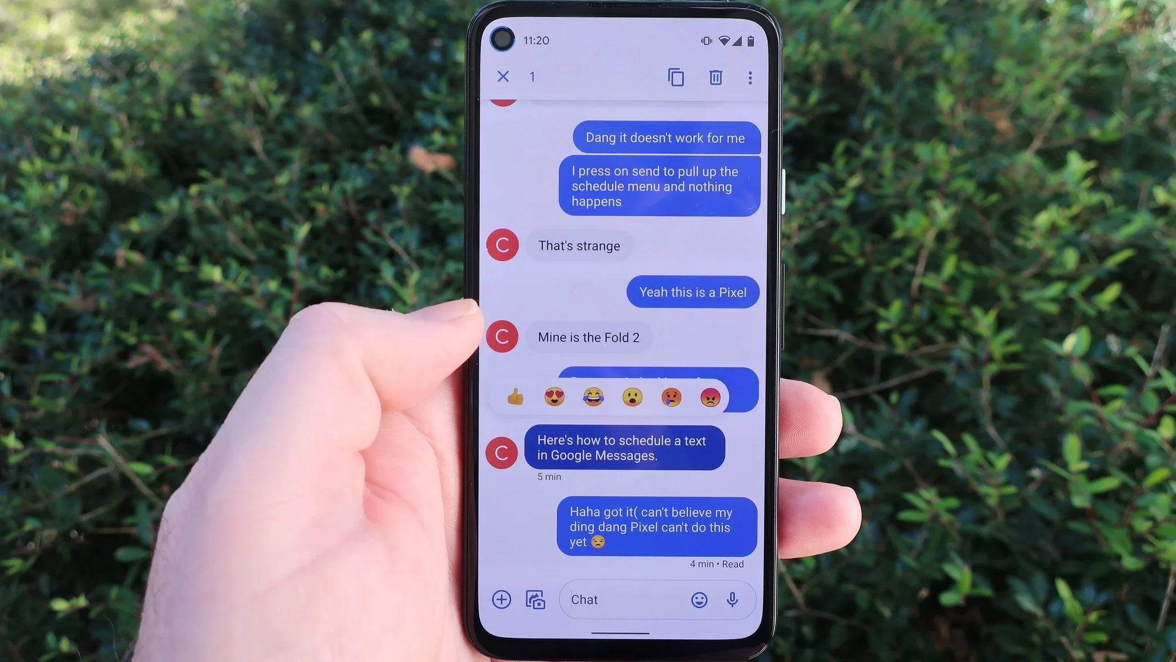
Task: Tap the 'Yeah this is a Pixel' message bubble
Action: 692,292
